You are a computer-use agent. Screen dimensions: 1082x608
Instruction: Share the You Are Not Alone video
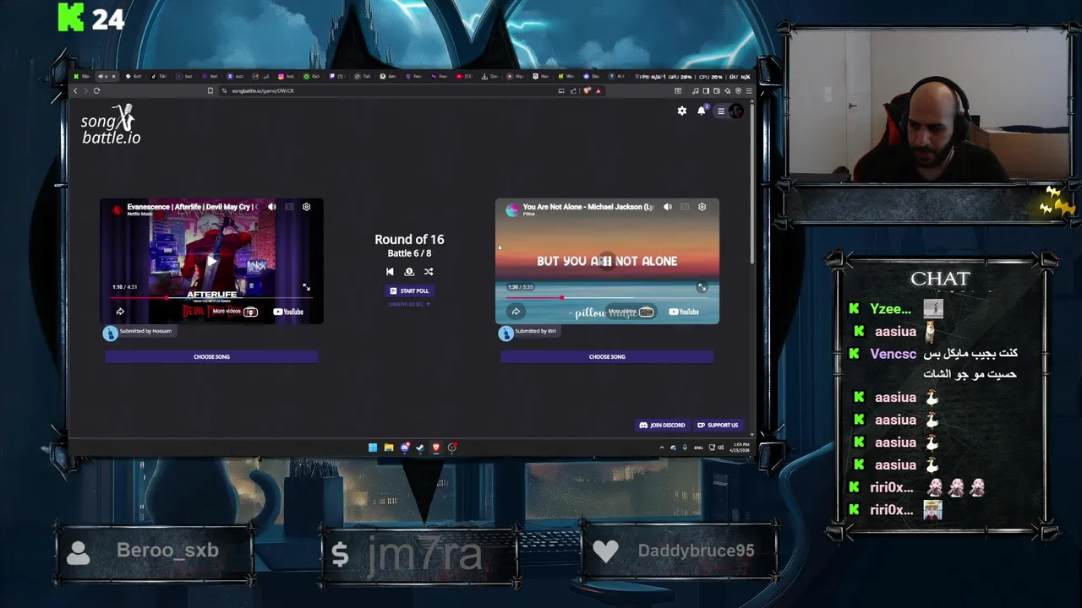[x=516, y=312]
